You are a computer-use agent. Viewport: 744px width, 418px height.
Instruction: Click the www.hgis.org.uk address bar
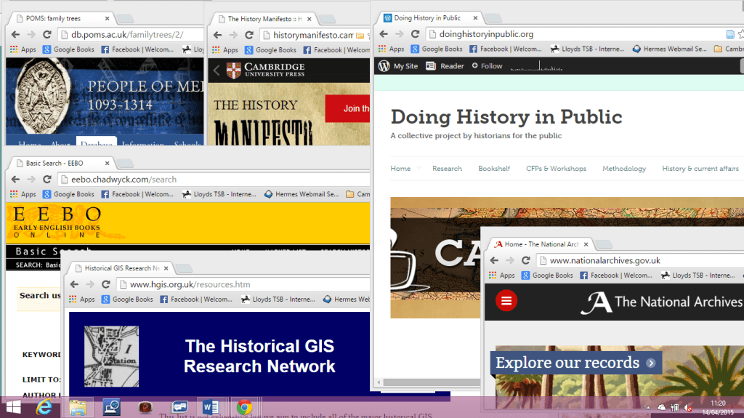click(x=243, y=284)
